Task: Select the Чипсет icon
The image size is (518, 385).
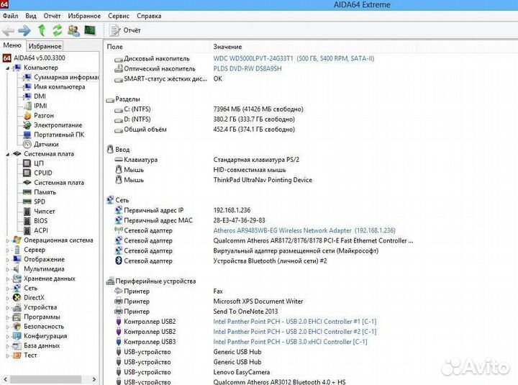Action: [27, 212]
